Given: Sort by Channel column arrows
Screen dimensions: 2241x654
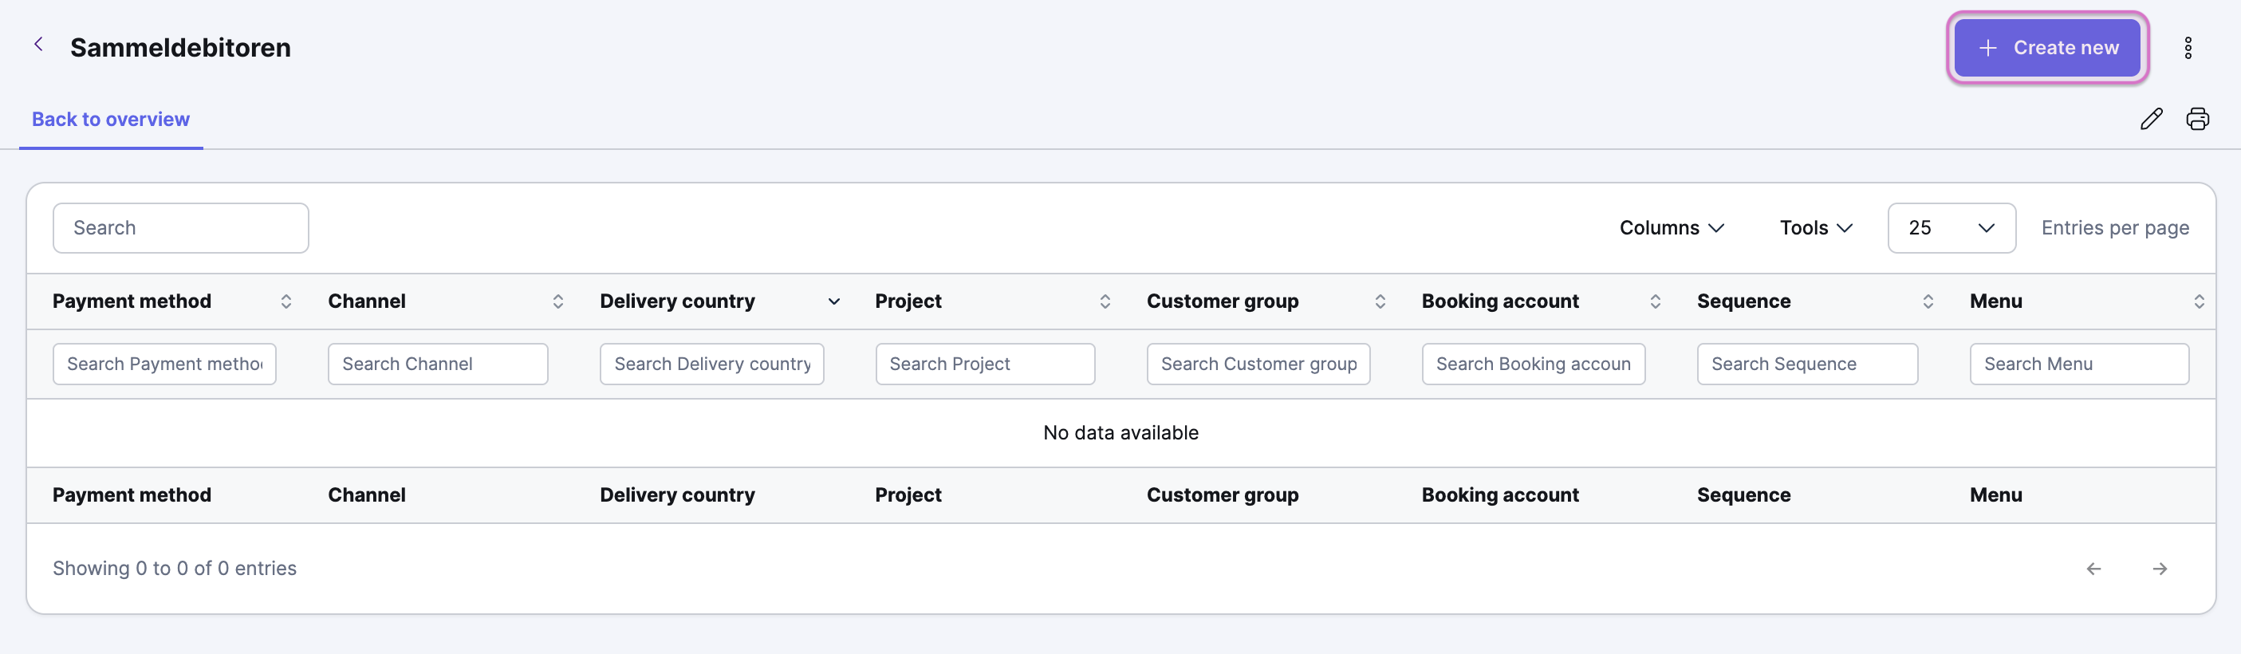Looking at the screenshot, I should click(x=558, y=301).
